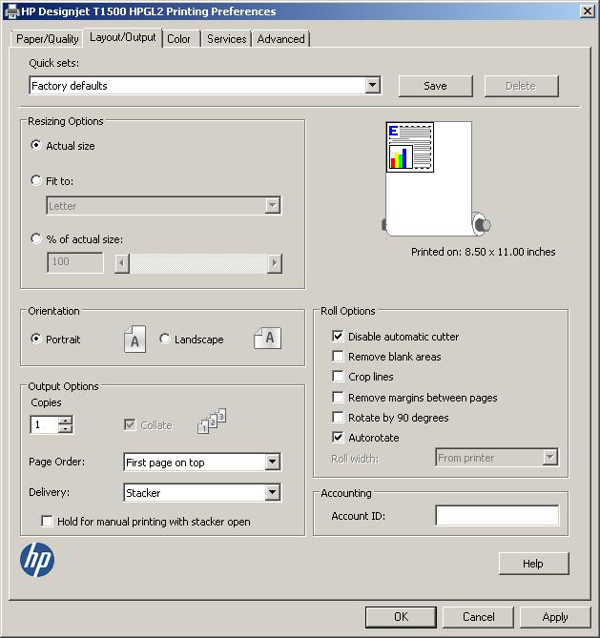Check Remove margins between pages
This screenshot has height=638, width=600.
[338, 397]
